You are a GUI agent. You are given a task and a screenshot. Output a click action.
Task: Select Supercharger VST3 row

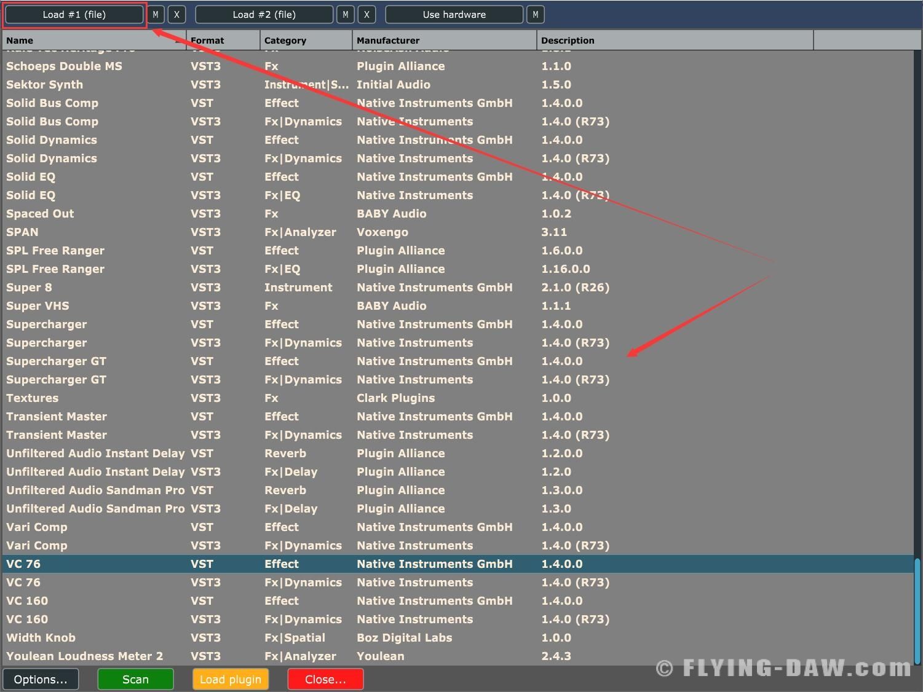[x=458, y=343]
